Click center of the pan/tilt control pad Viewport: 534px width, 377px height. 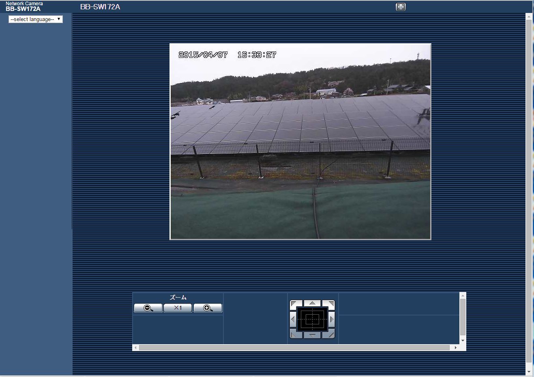click(312, 319)
